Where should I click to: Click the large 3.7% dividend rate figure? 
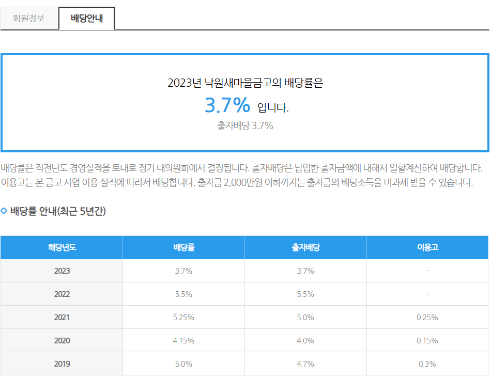tap(227, 105)
